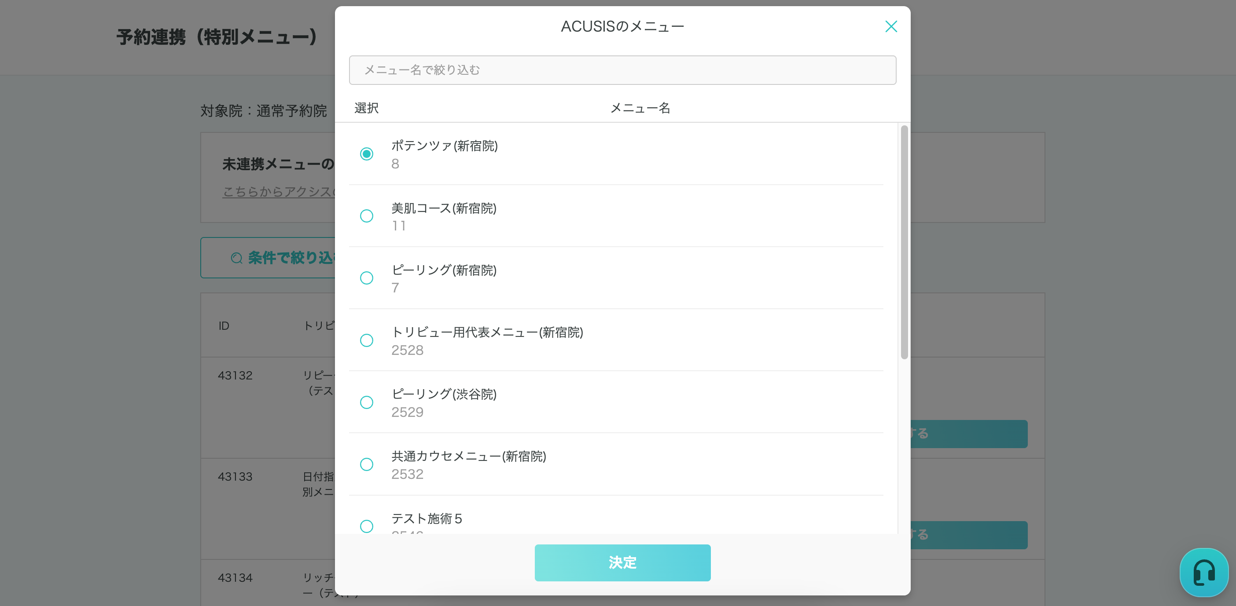Click the 選択 column header

tap(367, 108)
